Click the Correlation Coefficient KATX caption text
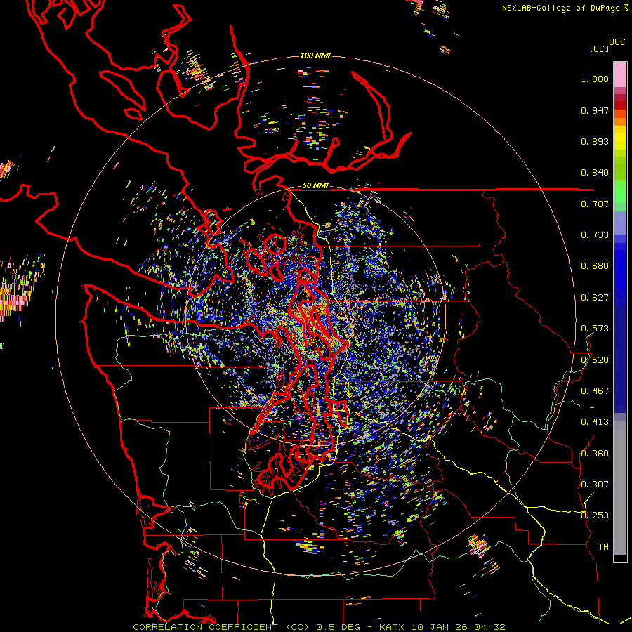Image resolution: width=632 pixels, height=632 pixels. (319, 627)
